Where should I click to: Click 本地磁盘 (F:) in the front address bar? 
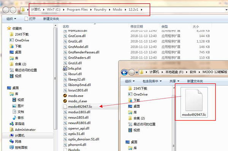coord(174,72)
